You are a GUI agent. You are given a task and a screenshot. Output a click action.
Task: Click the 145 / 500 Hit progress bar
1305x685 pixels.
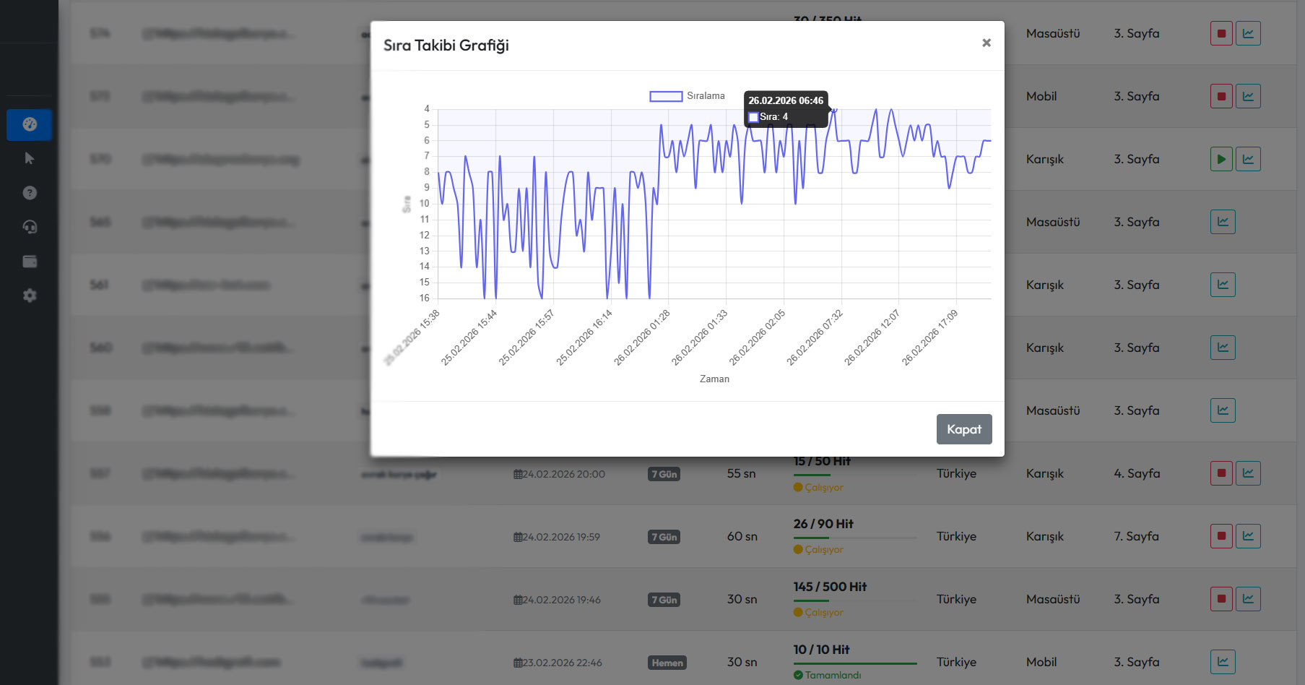(x=855, y=600)
